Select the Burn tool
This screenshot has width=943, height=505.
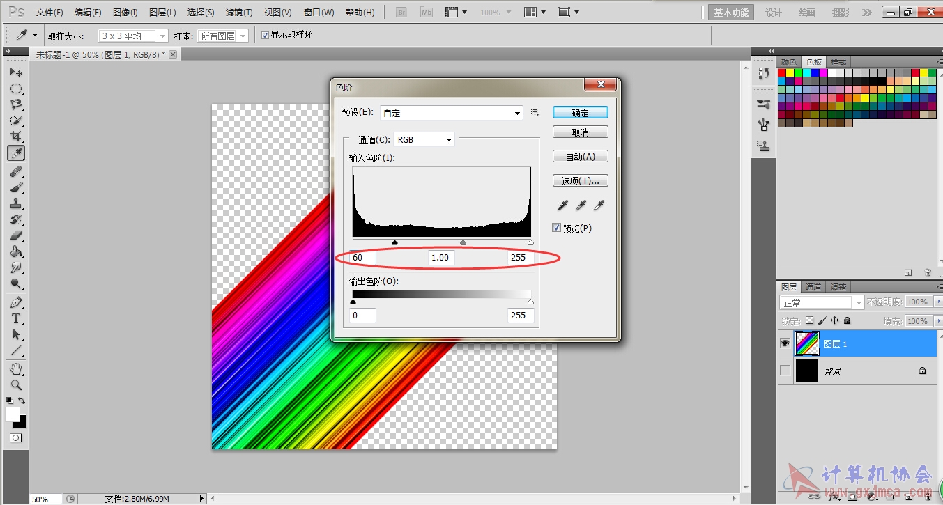pos(15,283)
